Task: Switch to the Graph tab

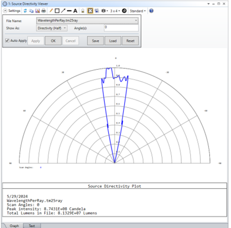Action: pyautogui.click(x=14, y=225)
